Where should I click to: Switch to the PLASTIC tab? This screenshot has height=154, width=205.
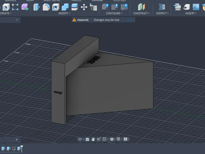(77, 1)
